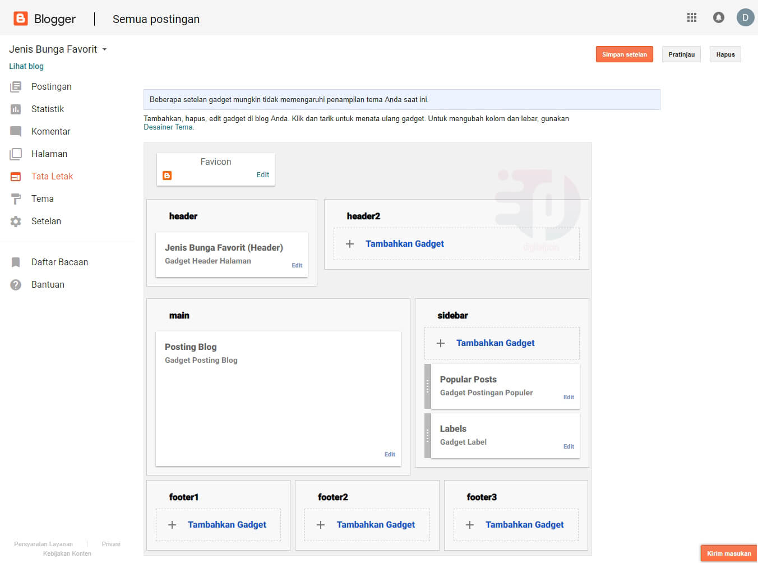Click Tambahkan Gadget in footer1
Image resolution: width=758 pixels, height=563 pixels.
227,525
